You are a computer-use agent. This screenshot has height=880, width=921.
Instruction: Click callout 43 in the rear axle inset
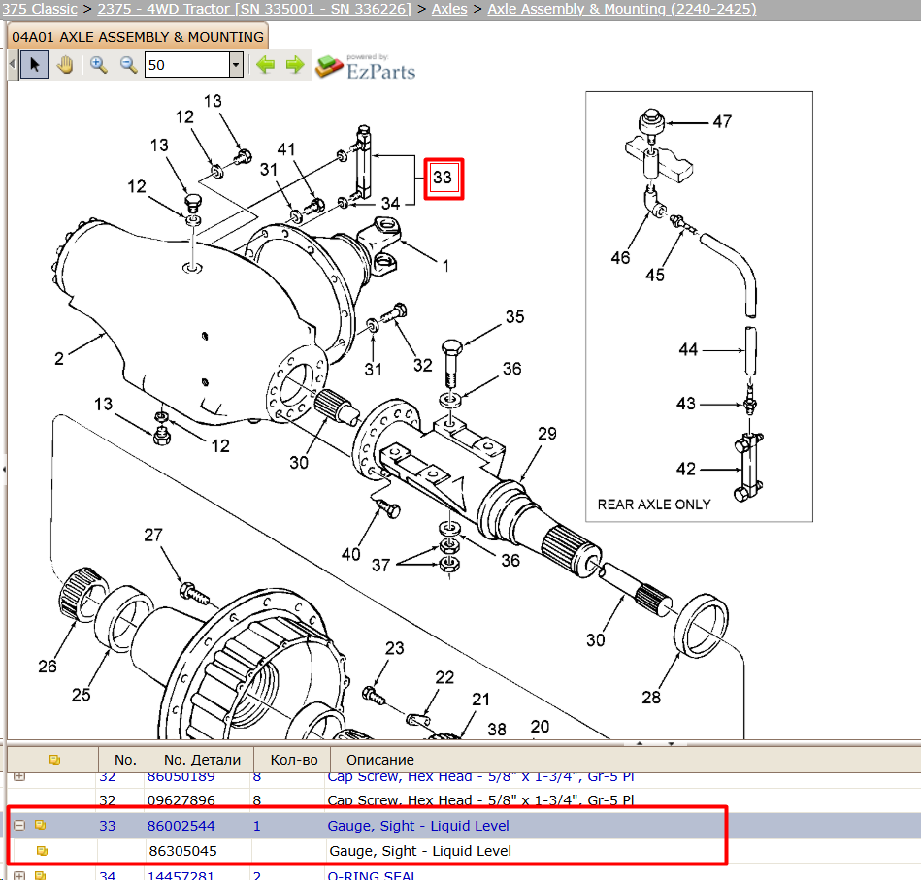[x=686, y=404]
